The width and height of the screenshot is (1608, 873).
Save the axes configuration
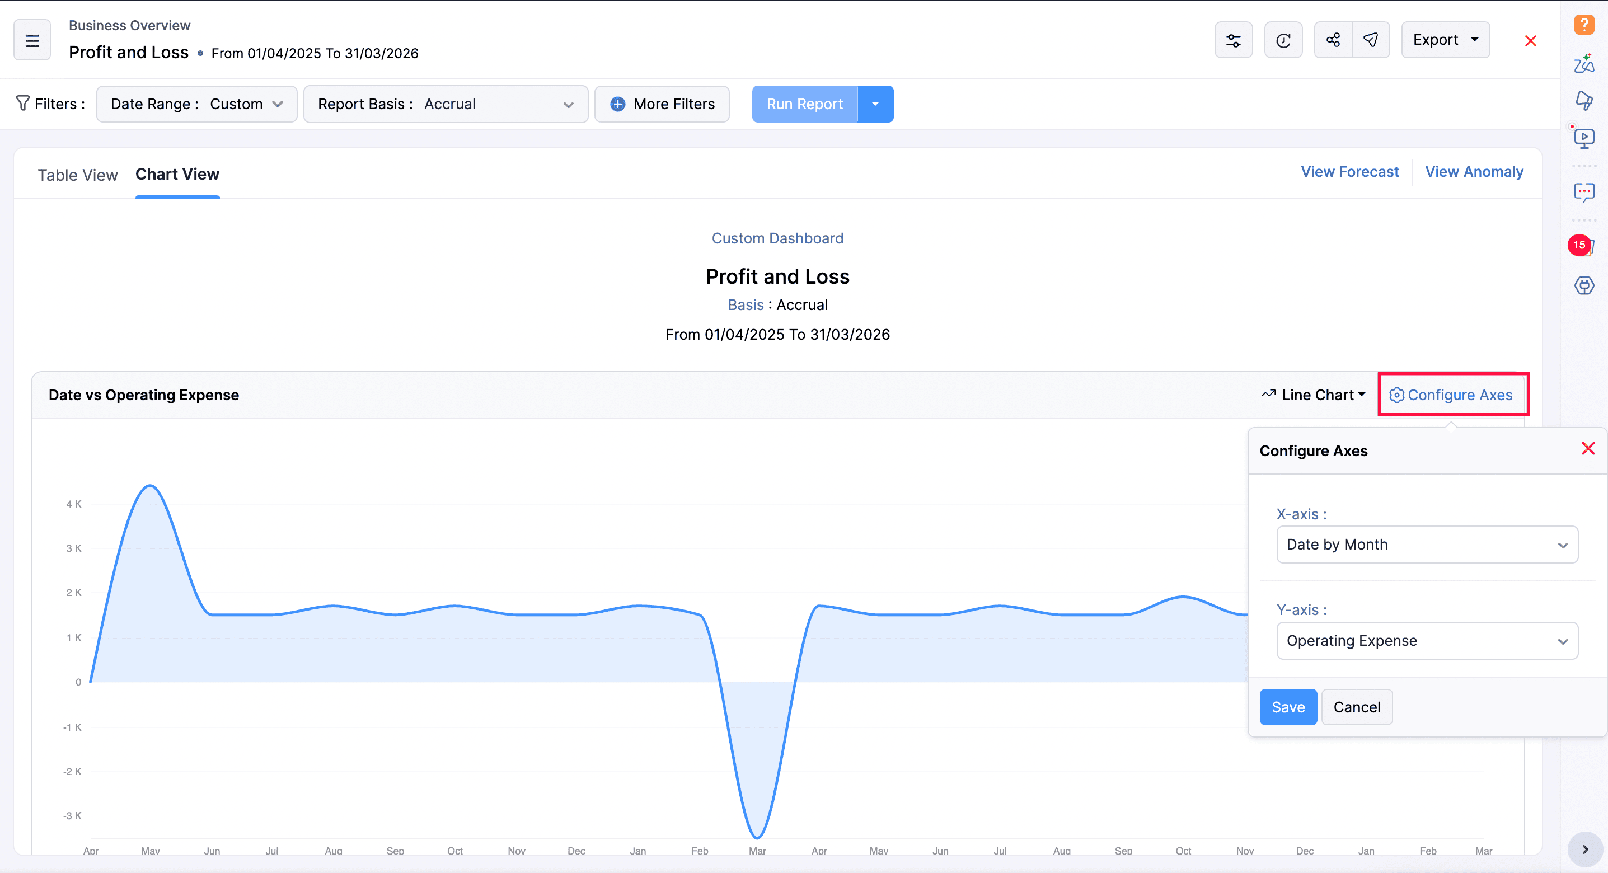pyautogui.click(x=1288, y=706)
